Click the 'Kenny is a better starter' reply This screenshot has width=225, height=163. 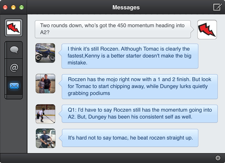click(x=130, y=56)
